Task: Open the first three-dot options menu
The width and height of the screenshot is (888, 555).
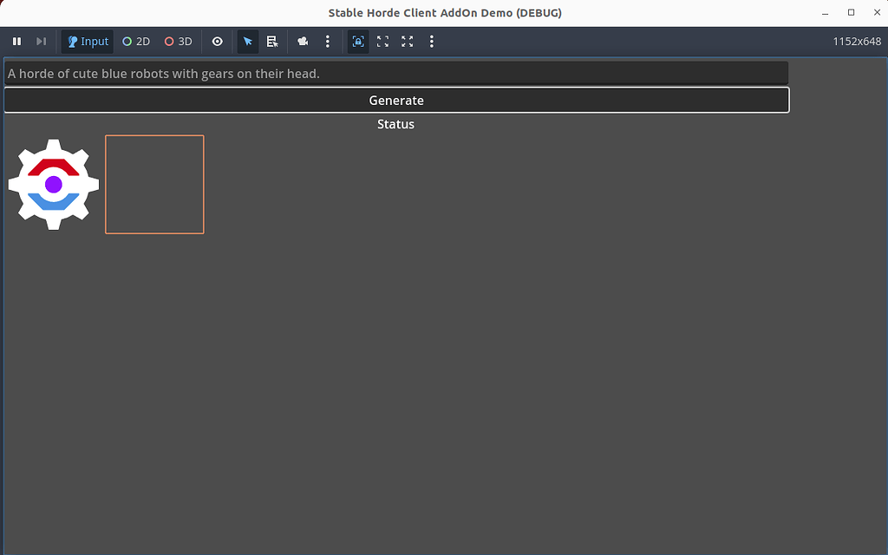Action: pos(327,41)
